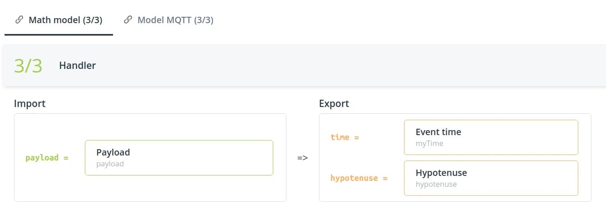Click the bold Hypotenuse export box title
The height and width of the screenshot is (209, 606).
pyautogui.click(x=441, y=173)
